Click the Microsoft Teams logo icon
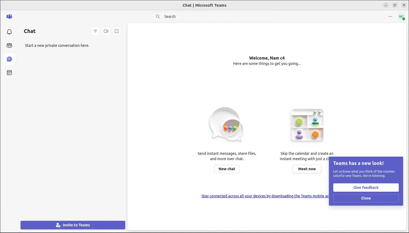Image resolution: width=409 pixels, height=233 pixels. click(x=9, y=16)
